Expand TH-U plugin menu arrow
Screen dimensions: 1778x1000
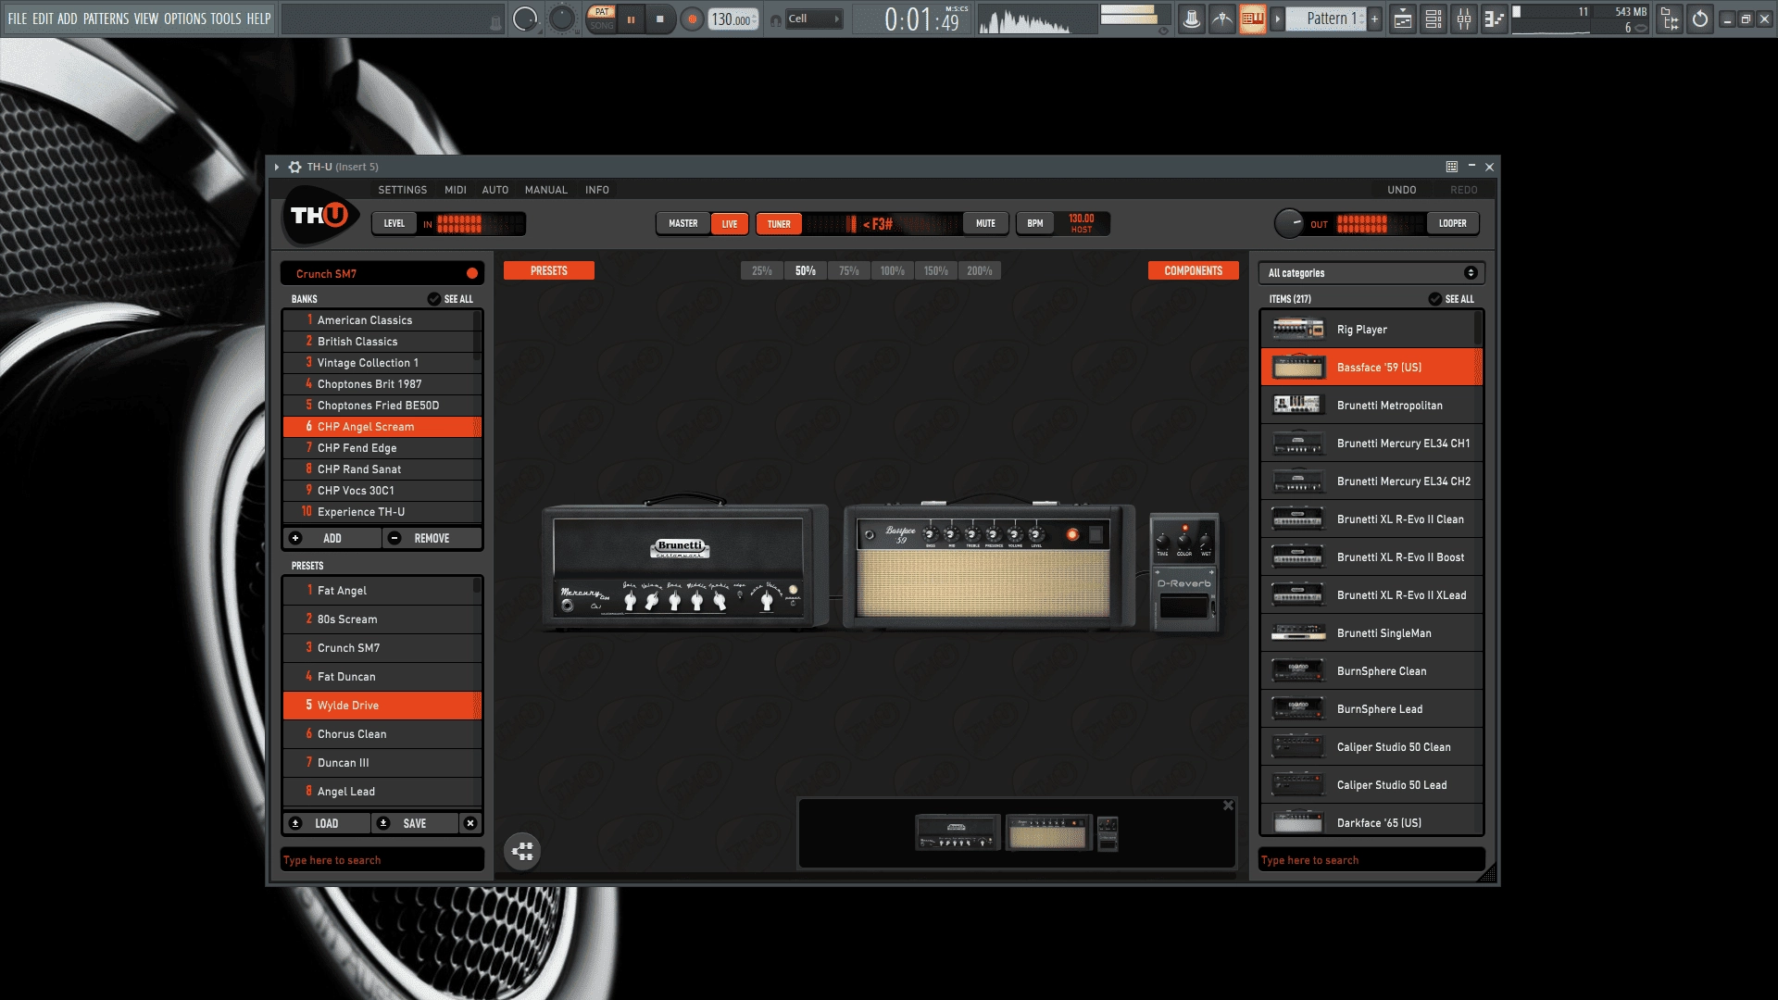[x=277, y=167]
